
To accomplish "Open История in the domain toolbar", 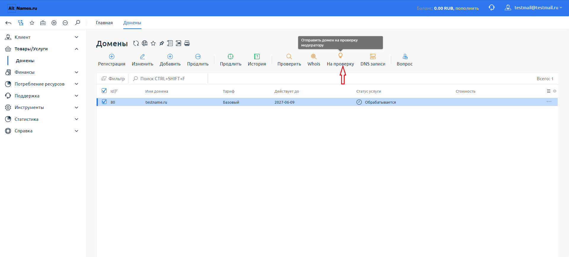I will (x=257, y=60).
